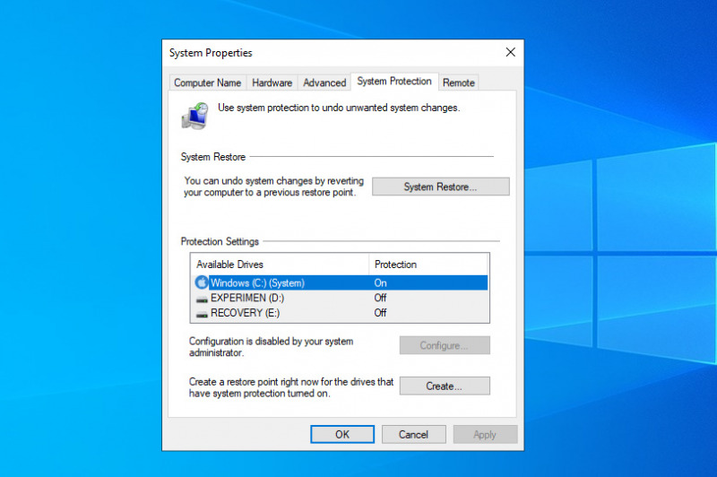Open the Hardware tab
Screen dimensions: 717x477
[x=272, y=82]
